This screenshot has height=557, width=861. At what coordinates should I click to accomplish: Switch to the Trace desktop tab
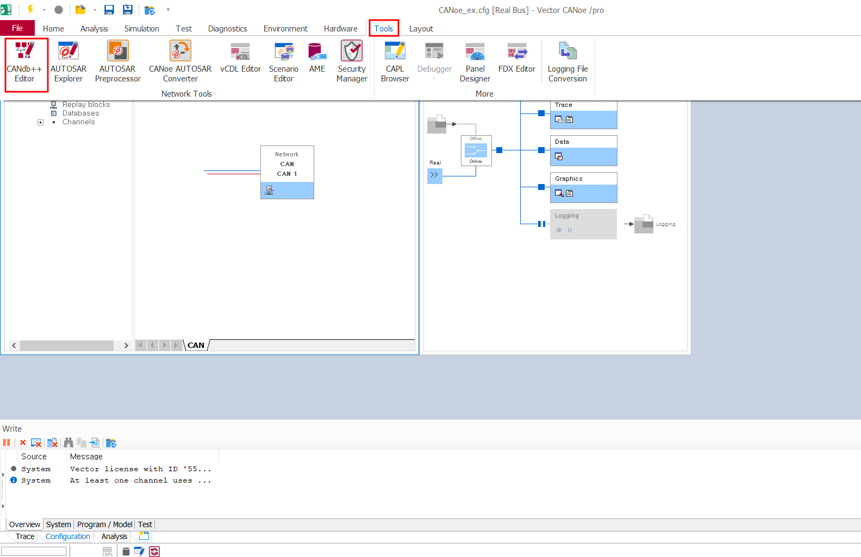pos(25,536)
